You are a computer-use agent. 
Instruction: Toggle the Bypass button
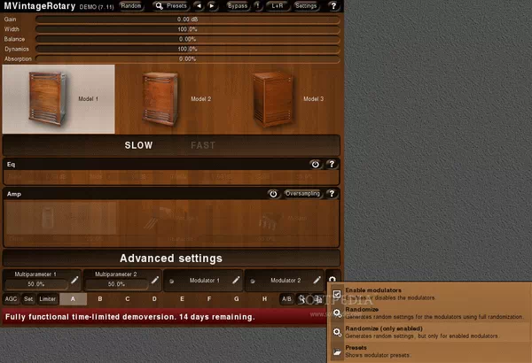[238, 6]
